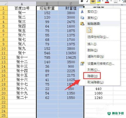
Task: Select column A header
Action: (x=22, y=4)
